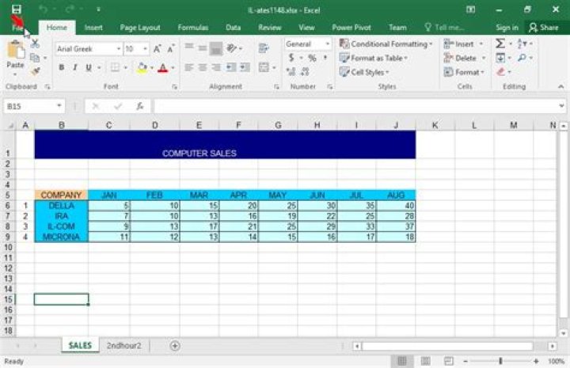Click the AutoSum sigma icon
570x368 pixels.
500,44
